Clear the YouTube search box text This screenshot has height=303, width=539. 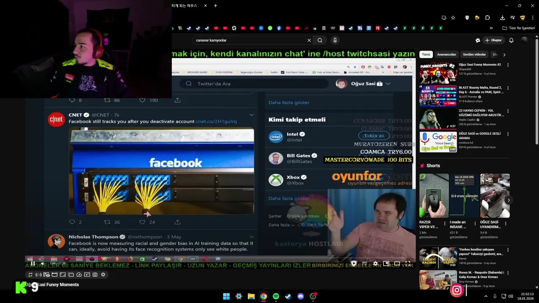309,40
